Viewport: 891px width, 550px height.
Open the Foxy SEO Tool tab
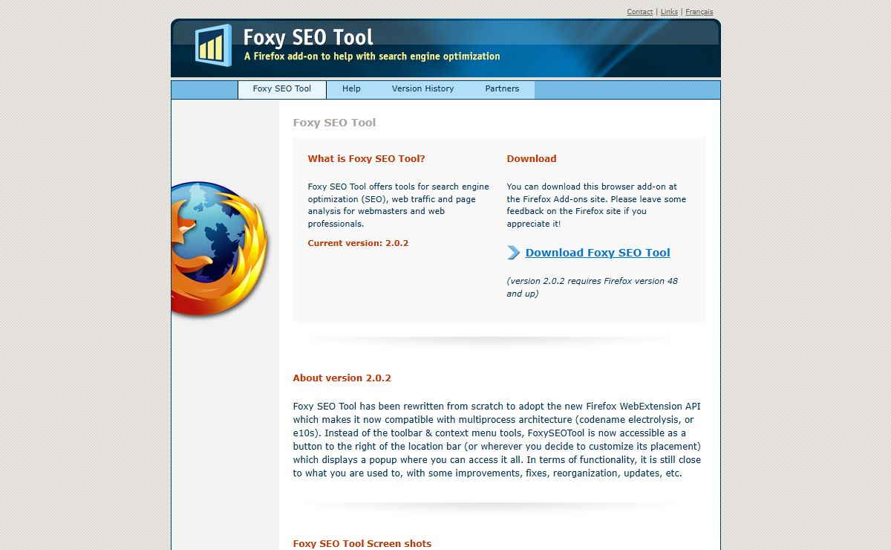point(282,89)
